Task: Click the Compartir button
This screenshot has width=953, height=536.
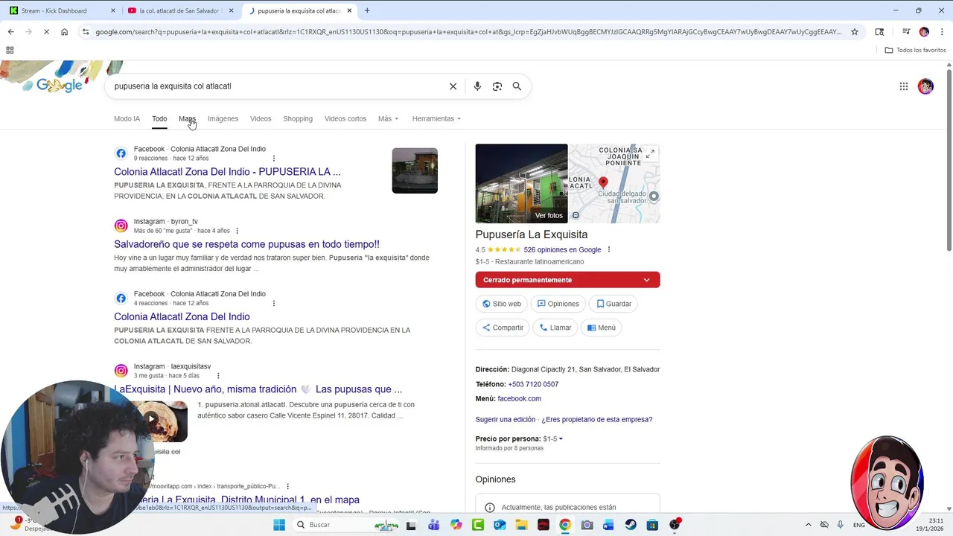Action: pyautogui.click(x=503, y=328)
